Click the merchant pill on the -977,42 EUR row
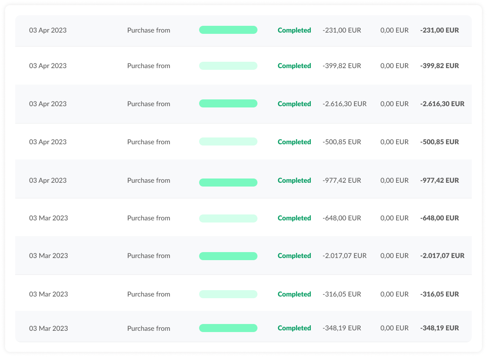Viewport: 487px width, 357px height. pyautogui.click(x=228, y=182)
